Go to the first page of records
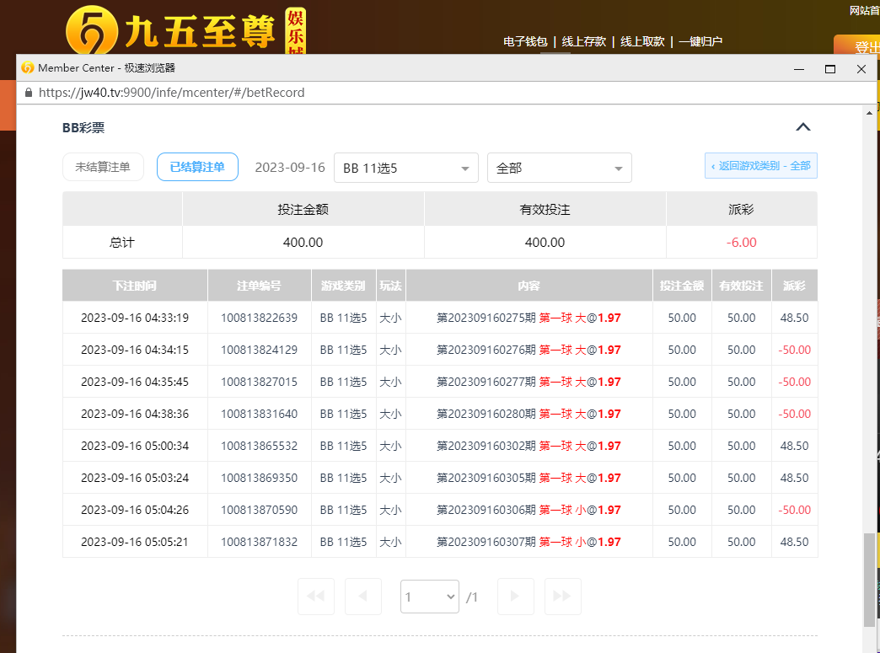880x653 pixels. click(316, 597)
